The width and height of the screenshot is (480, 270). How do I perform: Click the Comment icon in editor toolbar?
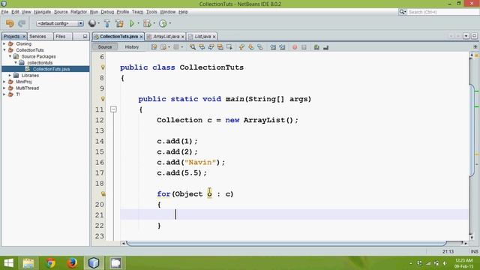tap(316, 47)
